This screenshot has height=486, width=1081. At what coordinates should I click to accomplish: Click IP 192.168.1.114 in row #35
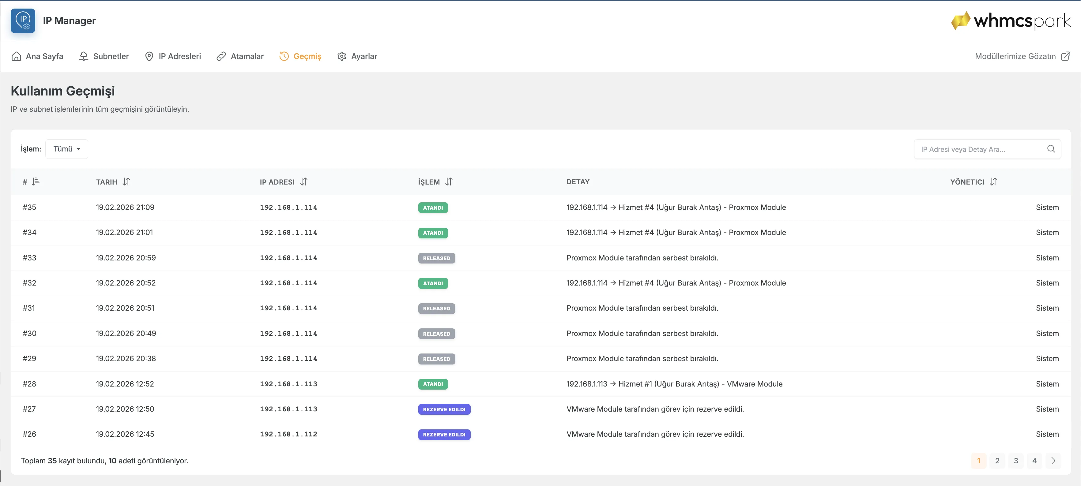[288, 207]
